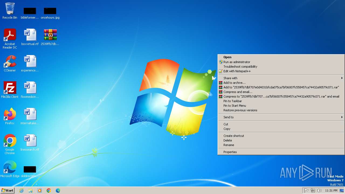The height and width of the screenshot is (194, 345).
Task: Choose Rename in the context menu
Action: [281, 145]
